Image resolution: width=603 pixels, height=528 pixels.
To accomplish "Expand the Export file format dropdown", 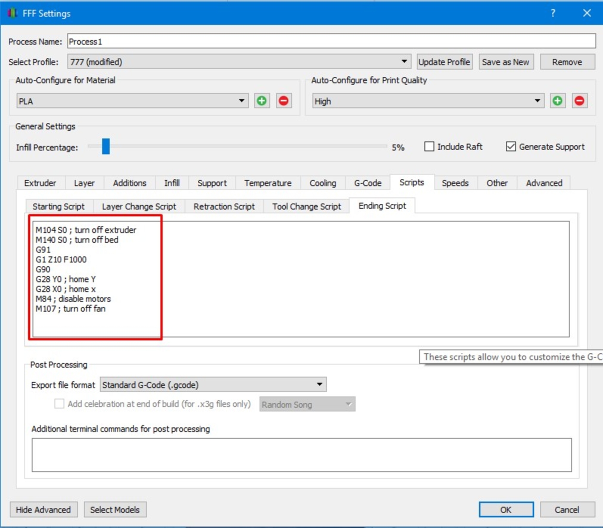I will click(x=213, y=385).
